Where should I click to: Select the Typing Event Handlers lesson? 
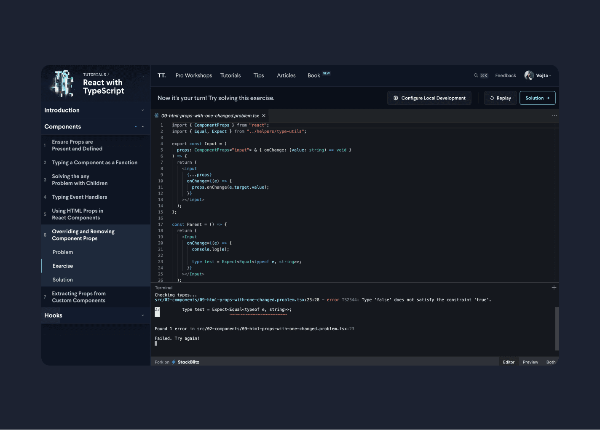click(79, 197)
